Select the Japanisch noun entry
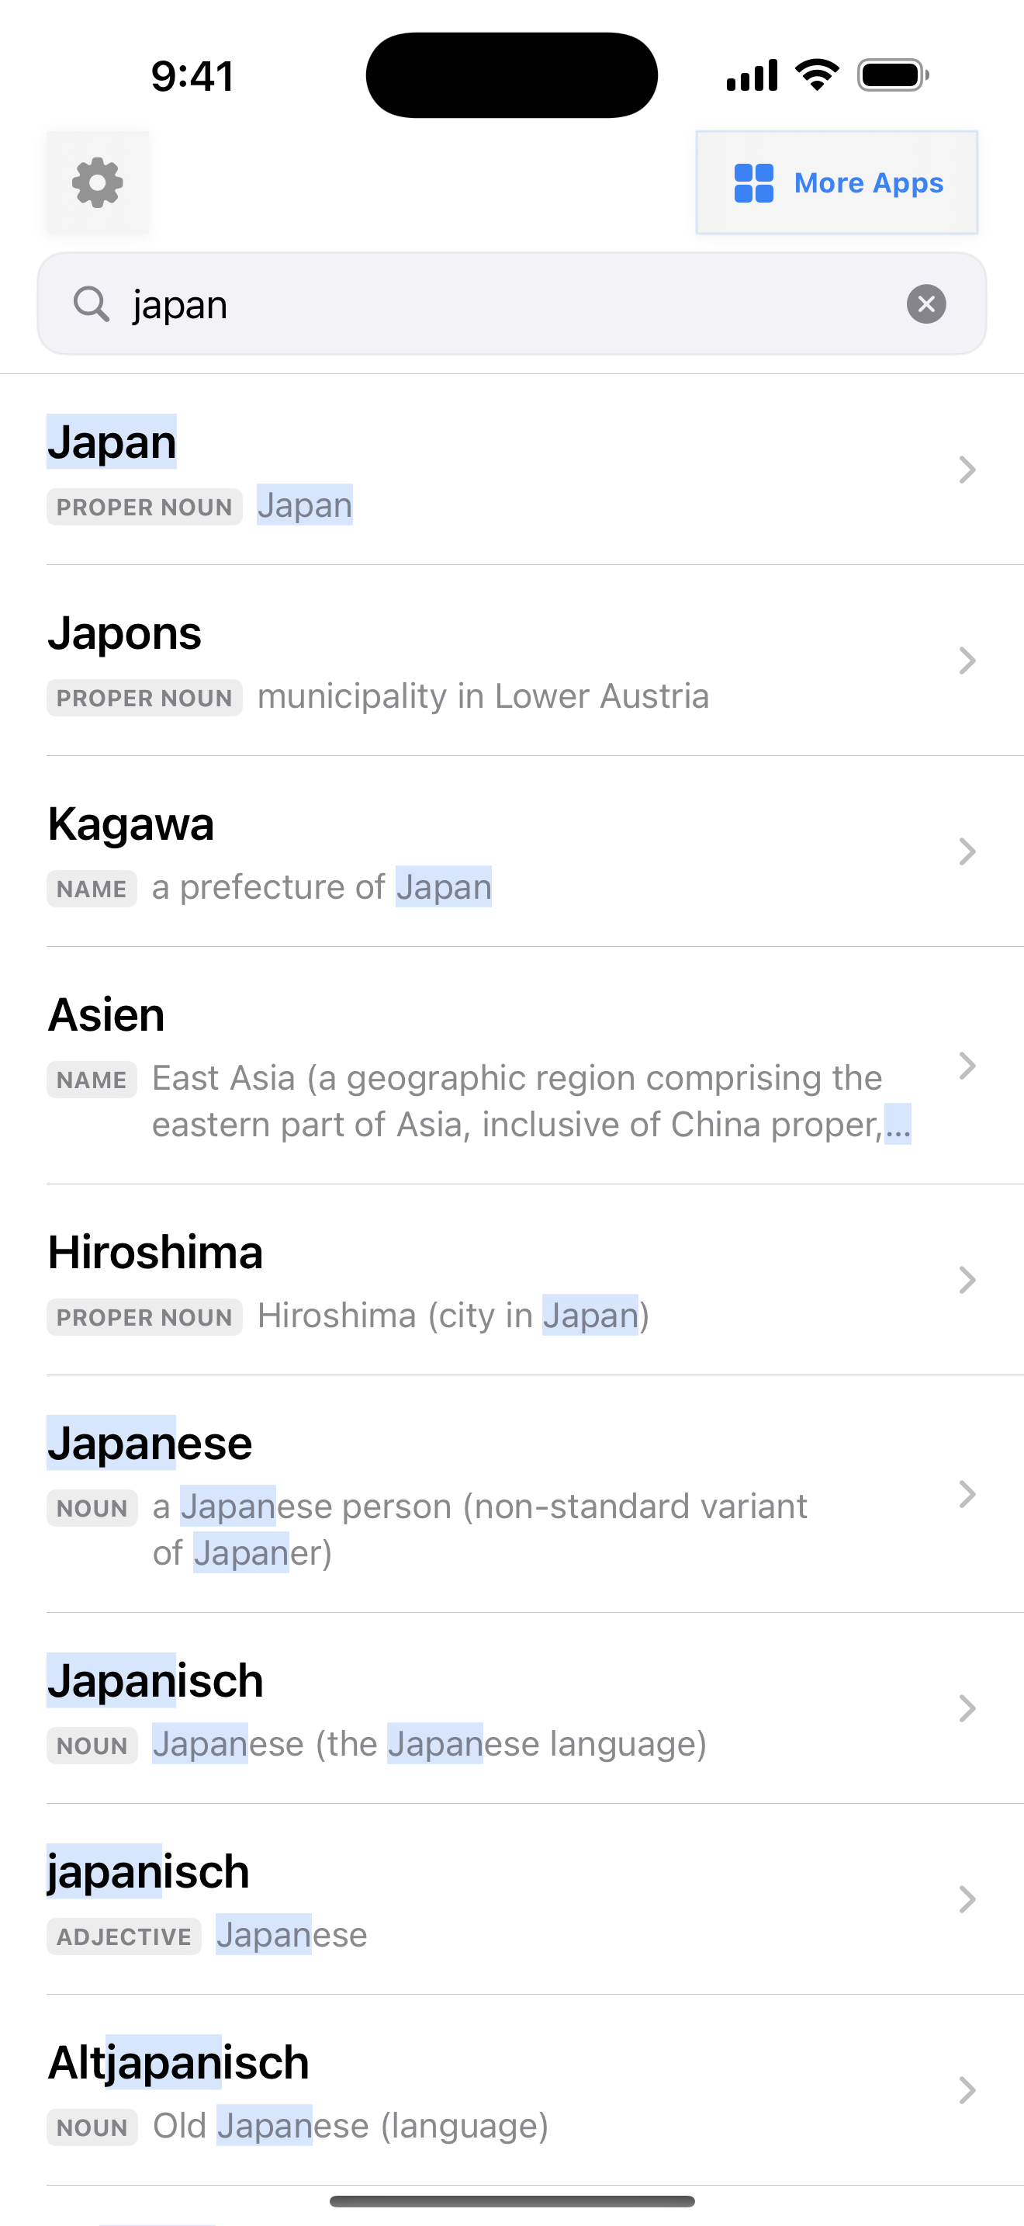 point(155,1682)
